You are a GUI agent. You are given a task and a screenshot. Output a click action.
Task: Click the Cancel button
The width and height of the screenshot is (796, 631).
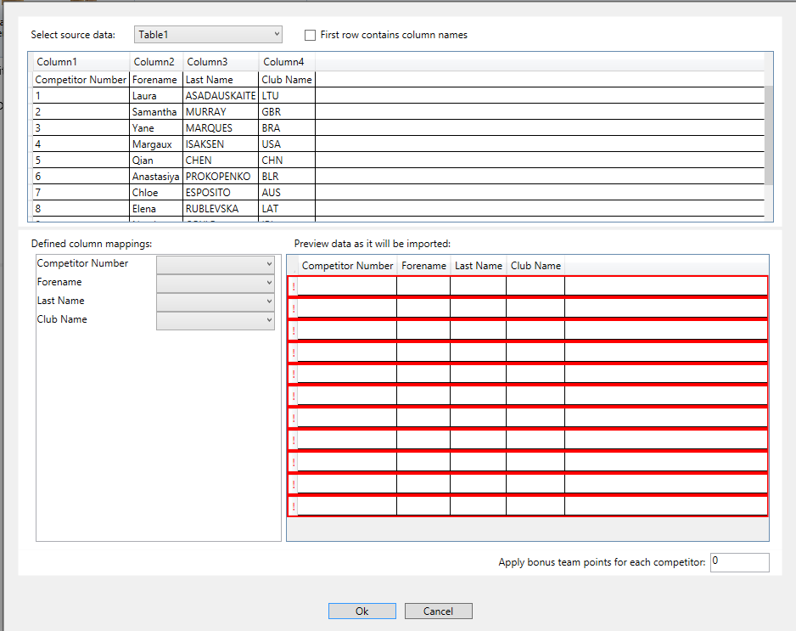[x=439, y=611]
